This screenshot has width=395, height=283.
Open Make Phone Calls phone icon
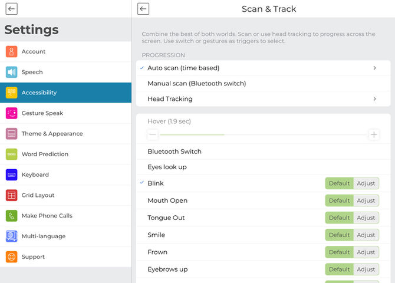pos(11,216)
